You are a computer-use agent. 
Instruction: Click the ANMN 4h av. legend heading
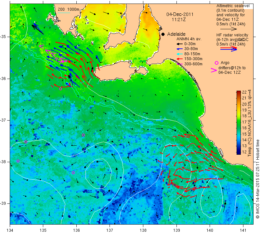pos(189,39)
